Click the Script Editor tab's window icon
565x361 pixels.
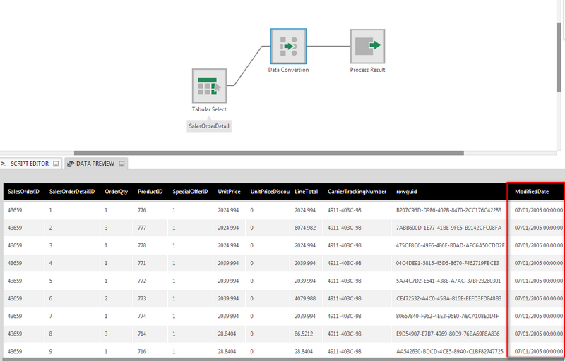click(56, 164)
